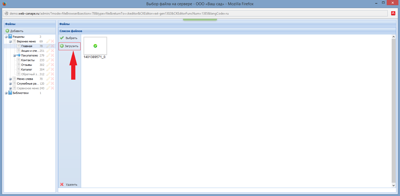Click the red Avira icon in browser toolbar
This screenshot has width=400, height=196.
click(x=393, y=13)
